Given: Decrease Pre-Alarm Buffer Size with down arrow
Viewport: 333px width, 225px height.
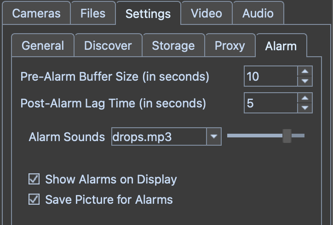Looking at the screenshot, I should 305,82.
